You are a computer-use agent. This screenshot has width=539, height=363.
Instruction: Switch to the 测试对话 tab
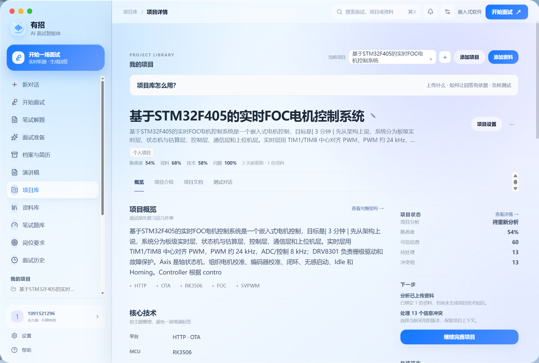pos(223,182)
